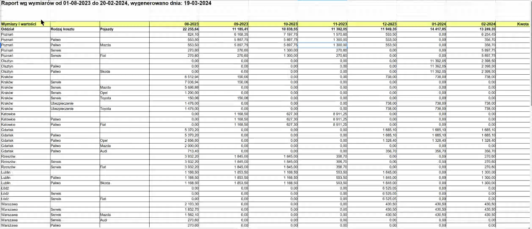Select the Wymiary i wartości header cell
This screenshot has width=532, height=229.
25,24
